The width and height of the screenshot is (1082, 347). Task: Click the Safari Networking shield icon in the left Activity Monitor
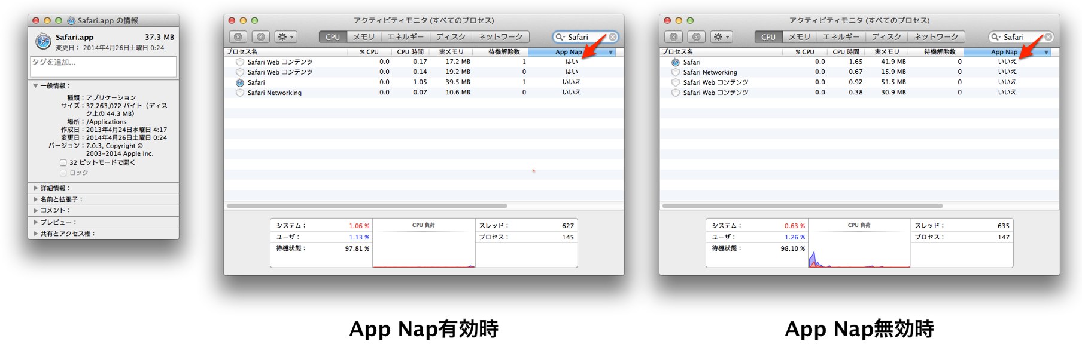240,93
